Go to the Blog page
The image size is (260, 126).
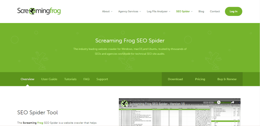201,11
